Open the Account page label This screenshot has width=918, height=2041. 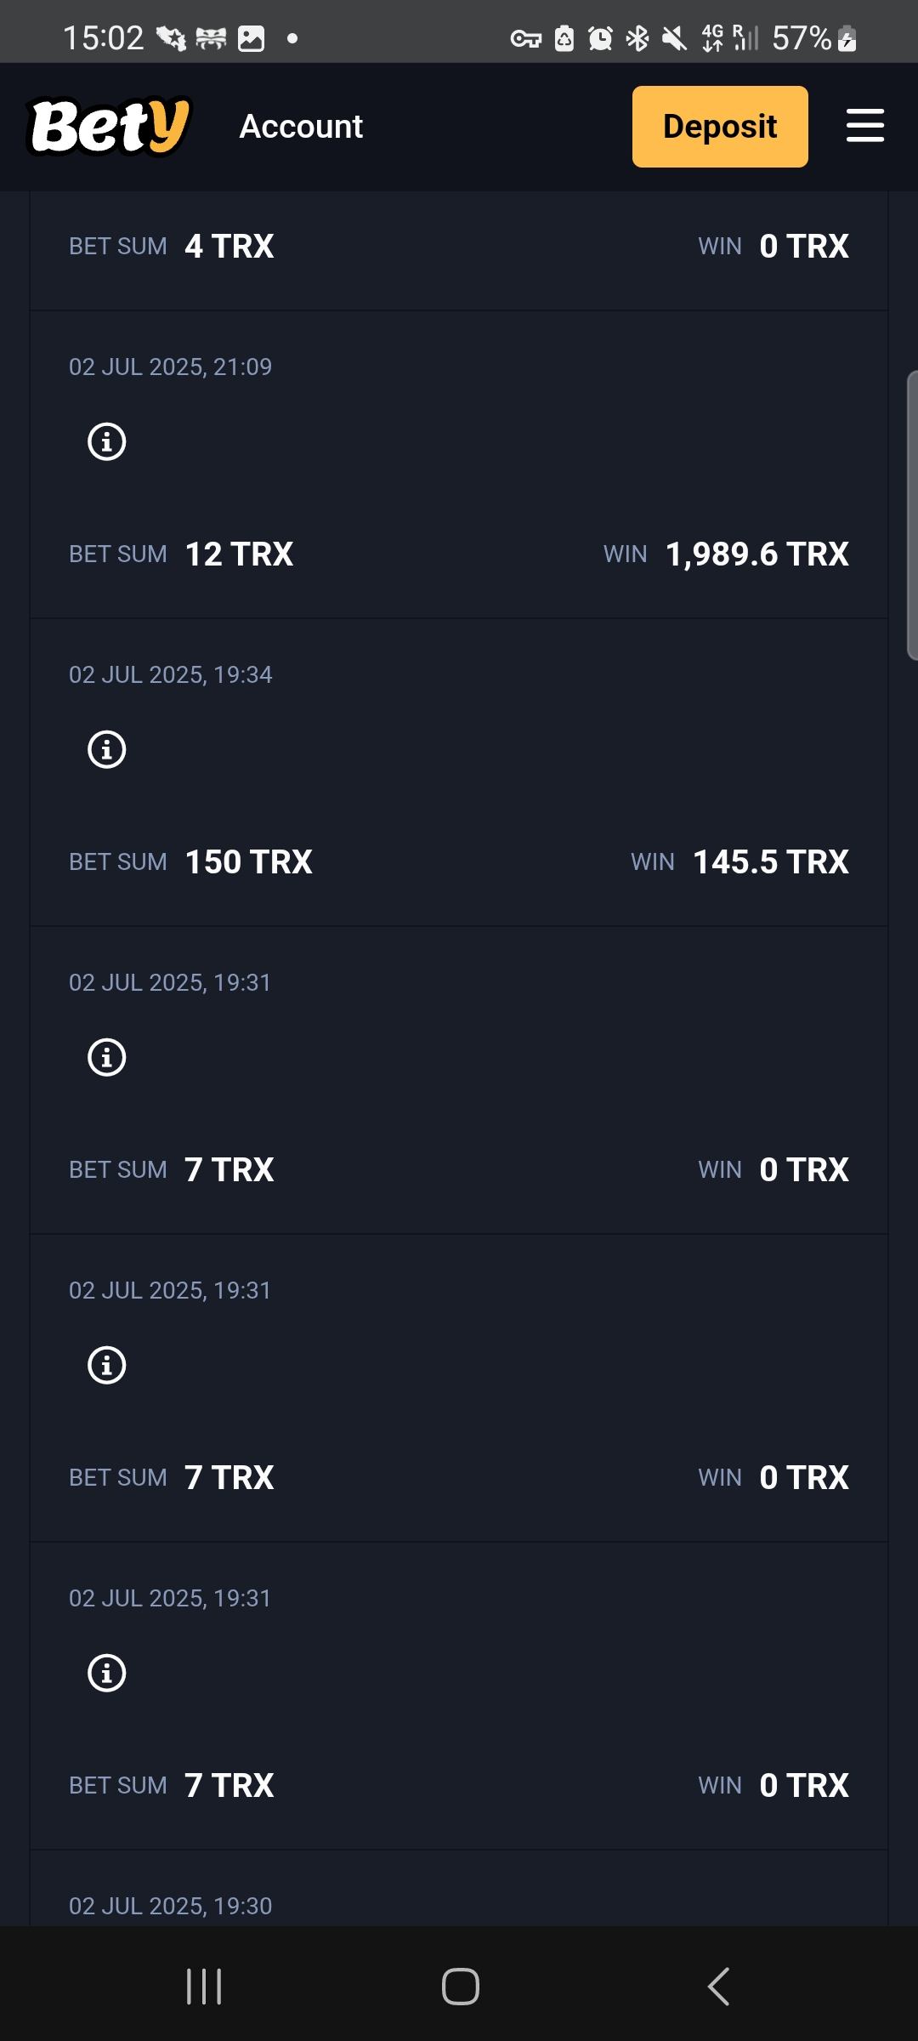click(x=301, y=127)
